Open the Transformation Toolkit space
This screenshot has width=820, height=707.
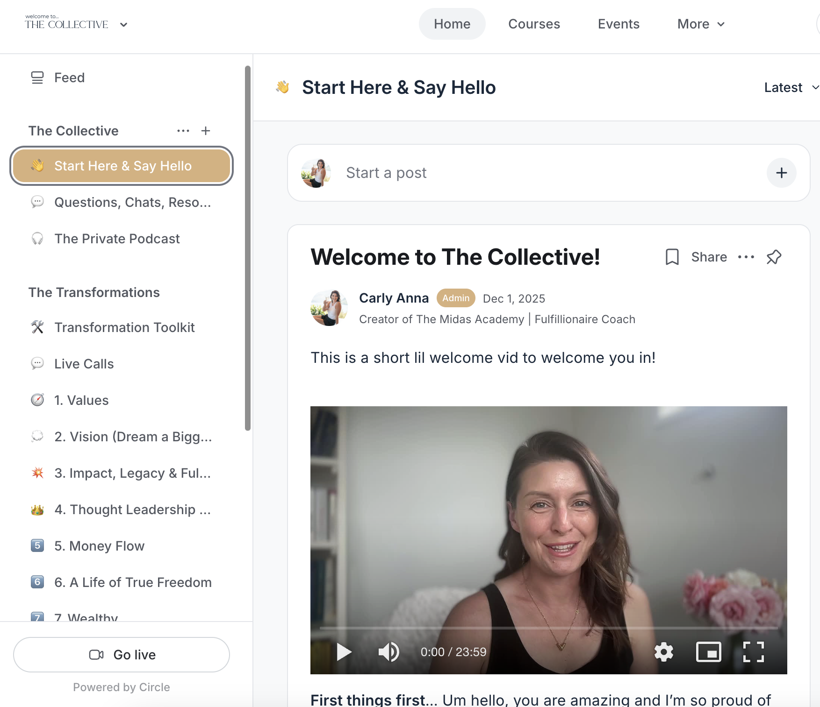coord(124,327)
